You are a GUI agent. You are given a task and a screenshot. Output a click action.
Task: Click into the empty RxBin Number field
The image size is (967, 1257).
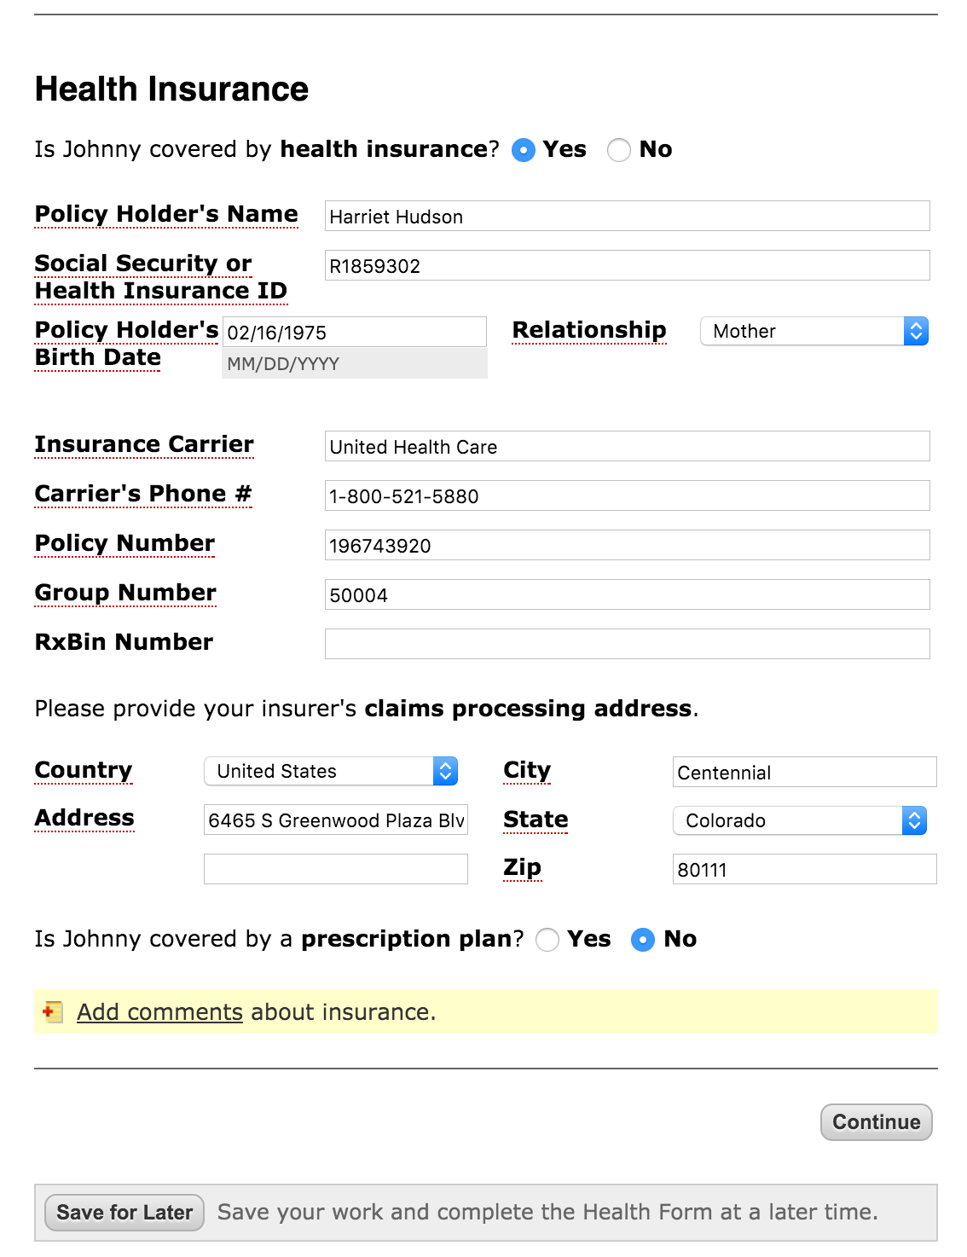tap(627, 644)
